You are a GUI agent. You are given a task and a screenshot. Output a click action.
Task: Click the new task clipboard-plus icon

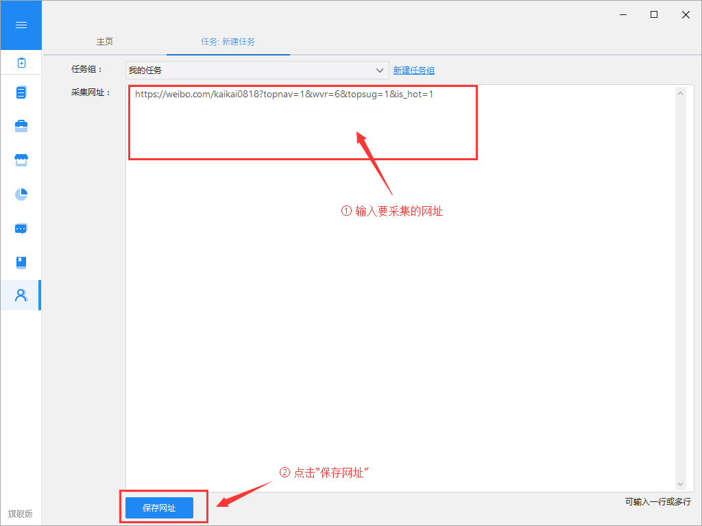[21, 62]
